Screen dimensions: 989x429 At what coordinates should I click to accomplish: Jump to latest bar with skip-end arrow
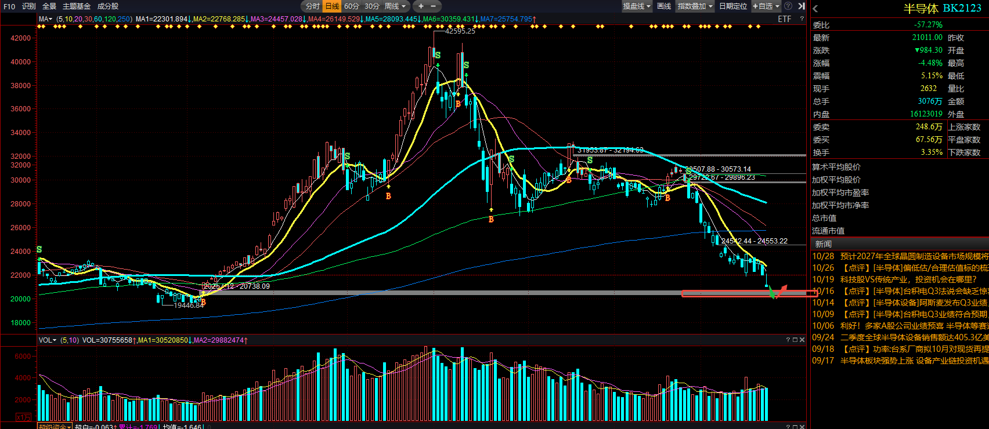tap(802, 6)
